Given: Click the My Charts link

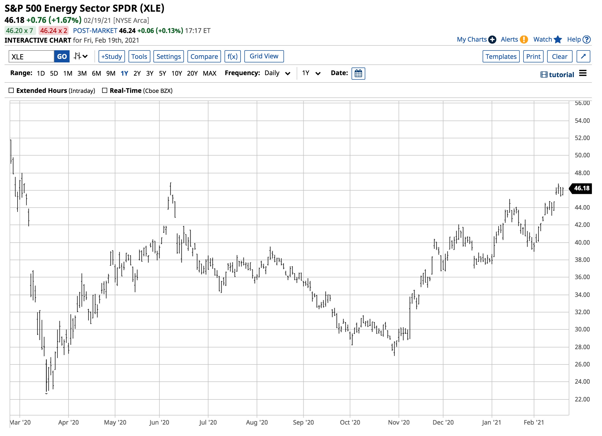Looking at the screenshot, I should [x=472, y=40].
